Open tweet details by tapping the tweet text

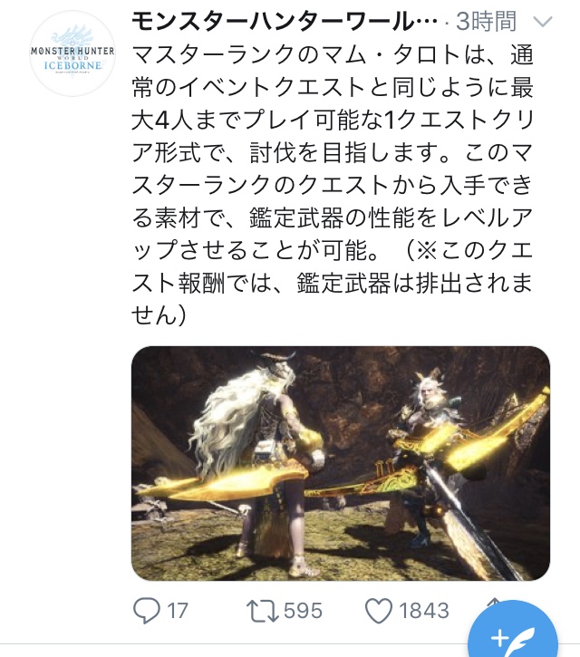tap(333, 185)
